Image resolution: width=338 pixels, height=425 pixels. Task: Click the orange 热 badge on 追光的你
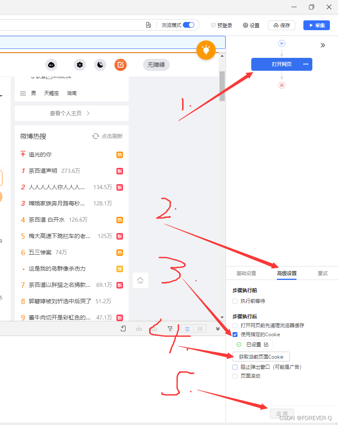pos(120,155)
